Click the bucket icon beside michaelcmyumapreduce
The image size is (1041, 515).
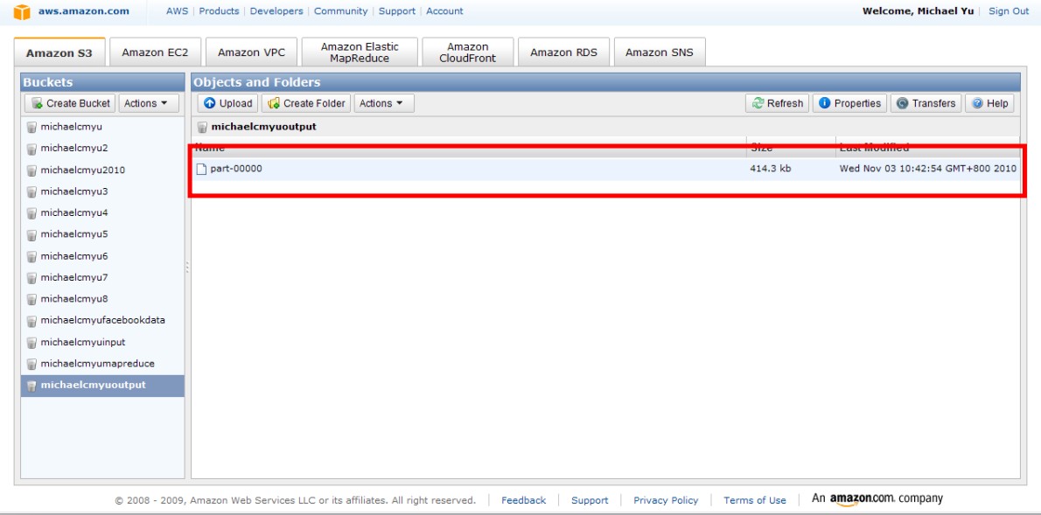[x=31, y=364]
